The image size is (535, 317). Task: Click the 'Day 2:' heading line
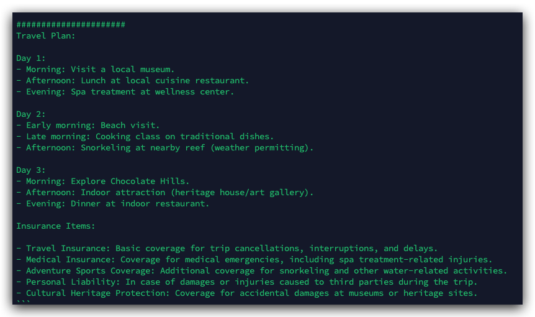[31, 114]
